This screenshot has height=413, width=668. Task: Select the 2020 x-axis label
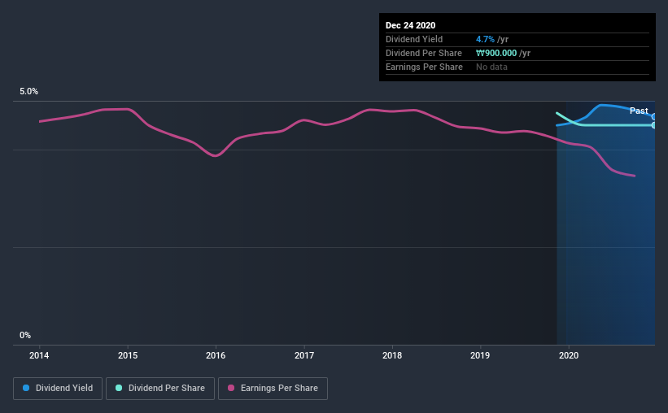[569, 355]
